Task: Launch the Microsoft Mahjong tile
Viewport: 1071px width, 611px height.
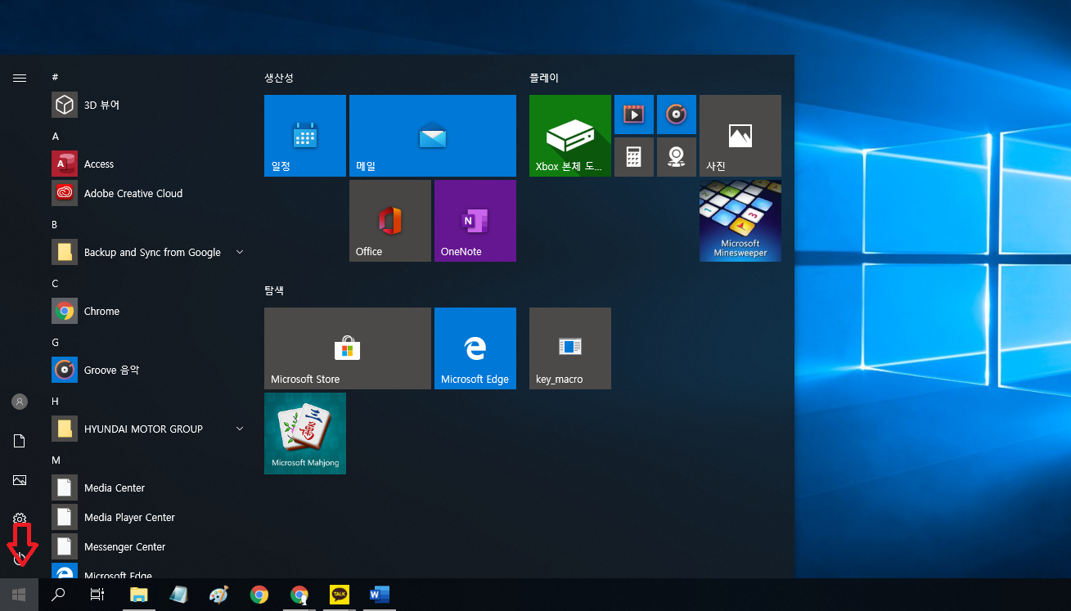Action: 305,434
